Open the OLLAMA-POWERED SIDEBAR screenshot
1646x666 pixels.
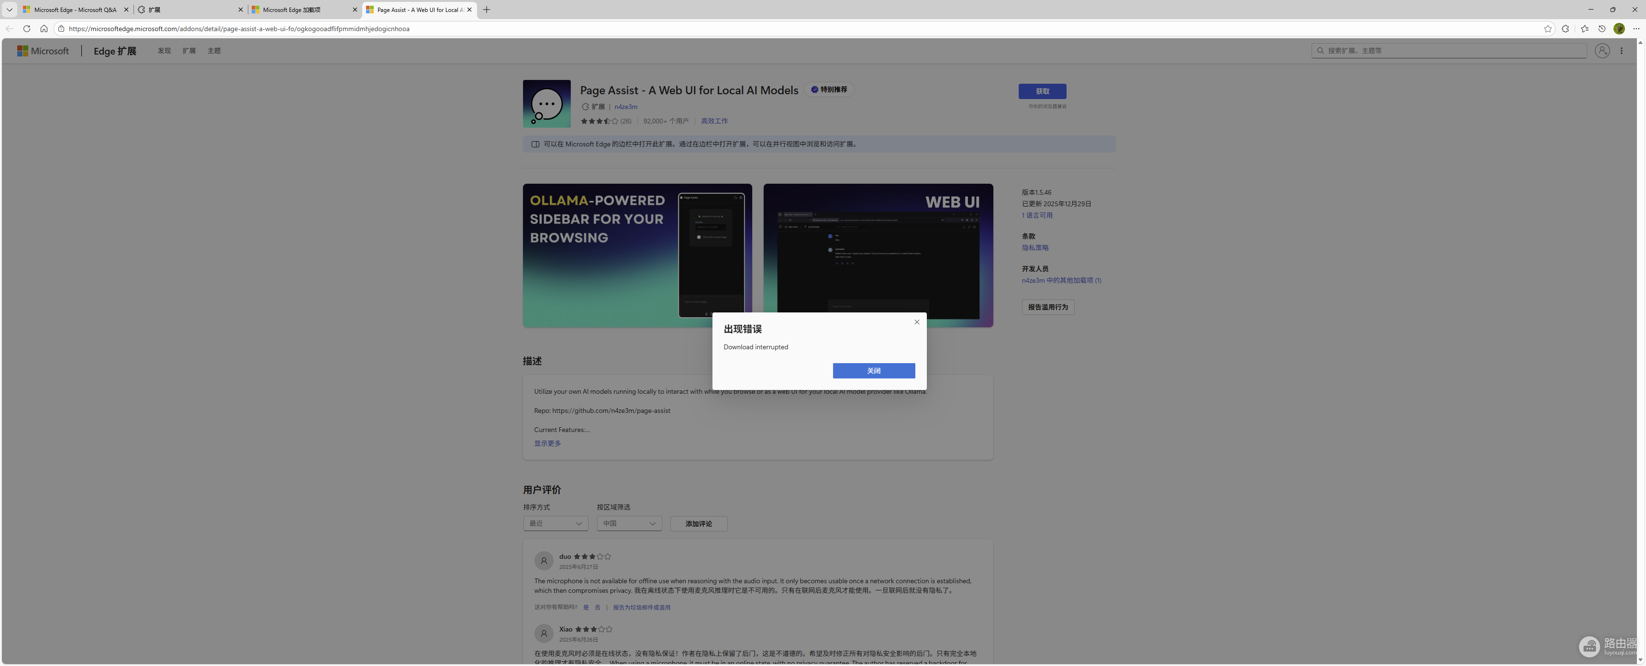[637, 255]
